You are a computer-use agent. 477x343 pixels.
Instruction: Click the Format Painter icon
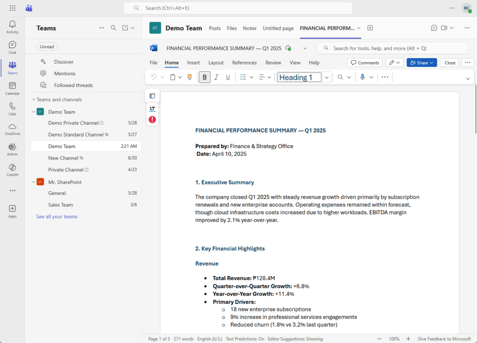[190, 77]
